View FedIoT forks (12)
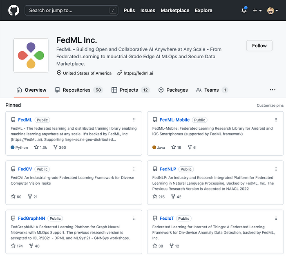 174,246
